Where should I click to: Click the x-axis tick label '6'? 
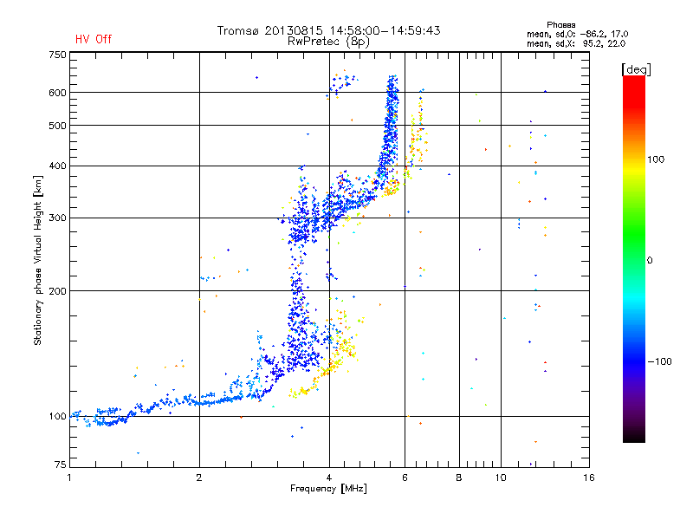(x=405, y=478)
